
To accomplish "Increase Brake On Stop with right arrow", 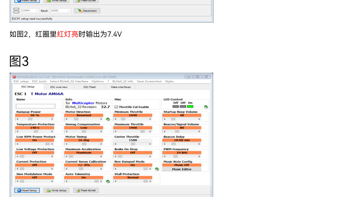I will pos(150,156).
